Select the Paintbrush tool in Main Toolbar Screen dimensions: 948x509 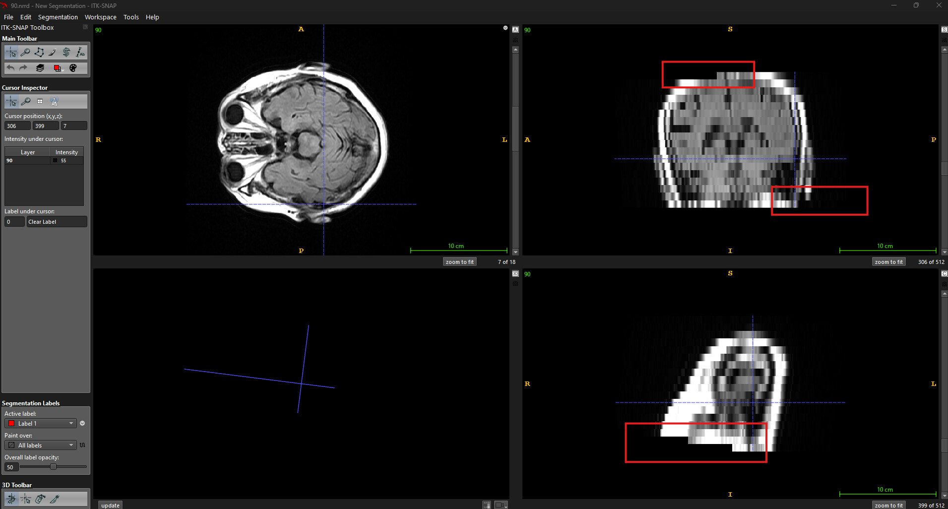pos(53,52)
